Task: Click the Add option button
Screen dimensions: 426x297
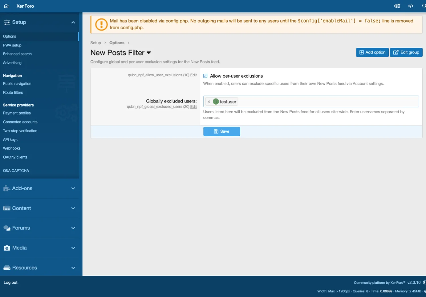Action: 372,52
